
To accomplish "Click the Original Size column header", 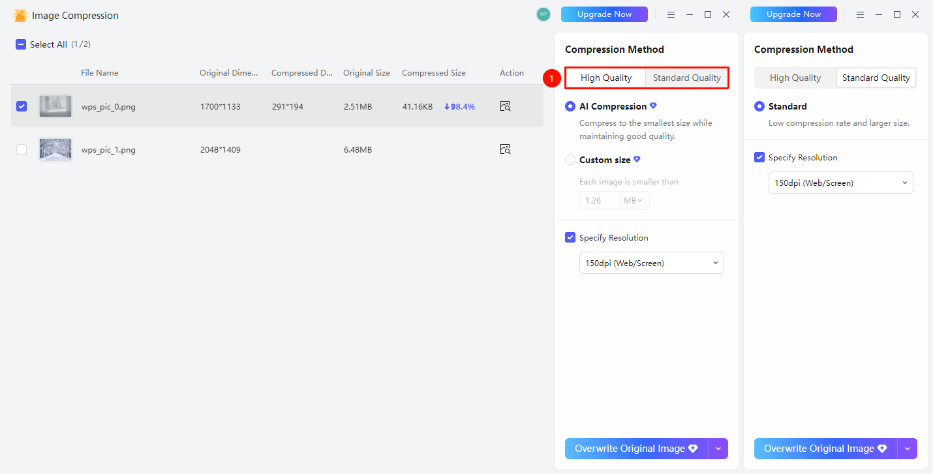I will (x=367, y=73).
